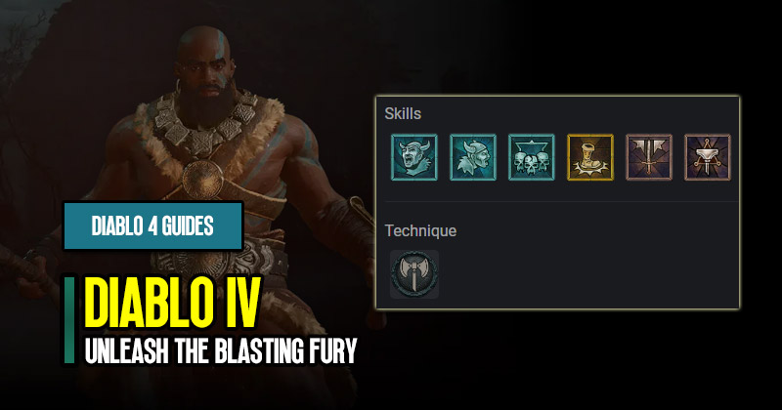Click the Skills section heading
Image resolution: width=782 pixels, height=410 pixels.
click(x=403, y=113)
